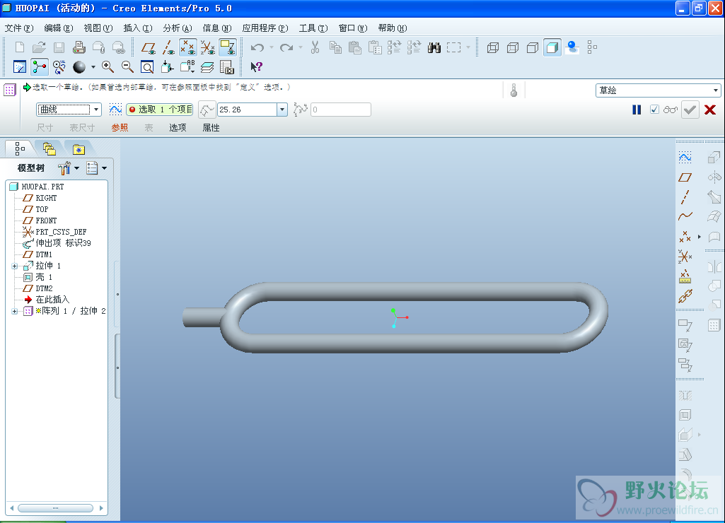Click the Refit view icon
Viewport: 725px width, 523px height.
(147, 67)
